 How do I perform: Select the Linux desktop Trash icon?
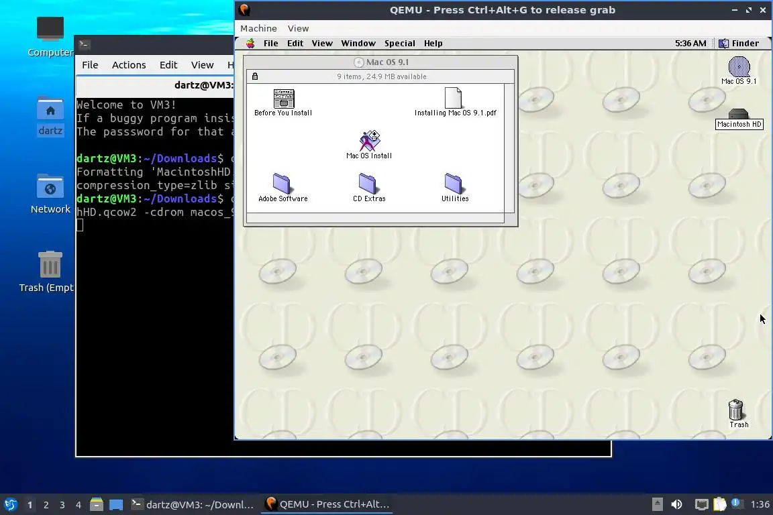pyautogui.click(x=50, y=265)
